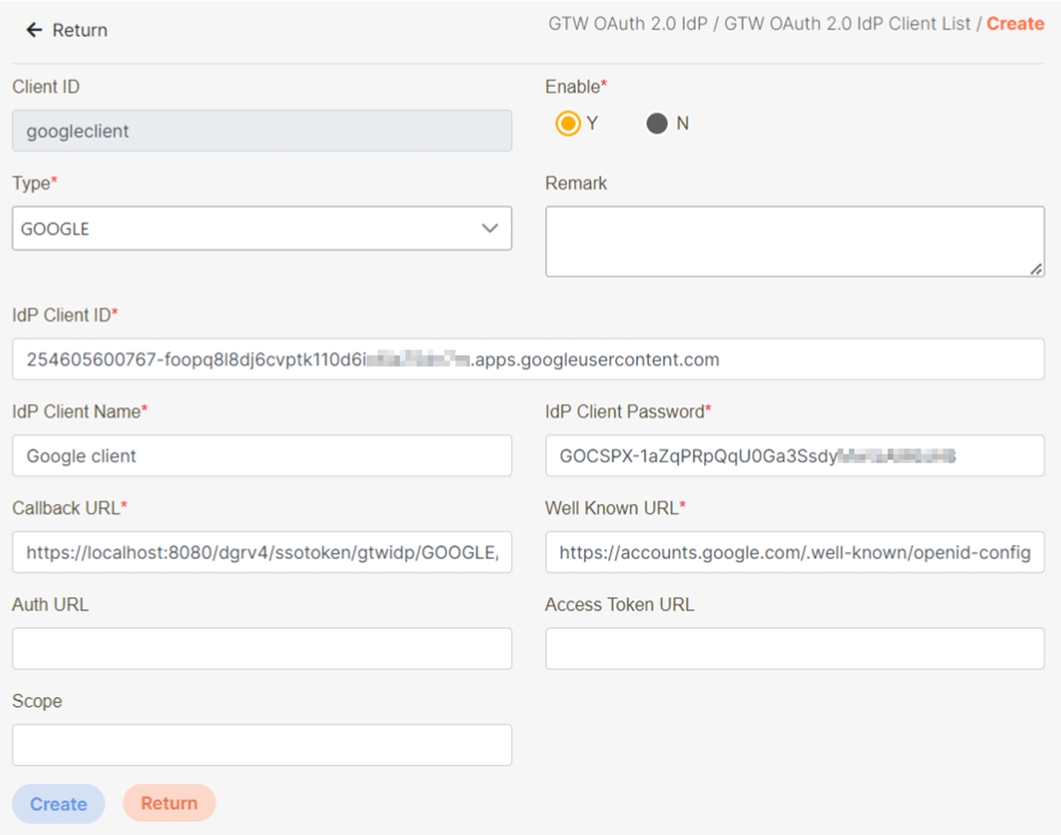The width and height of the screenshot is (1061, 835).
Task: Click the Remark text area
Action: (x=793, y=241)
